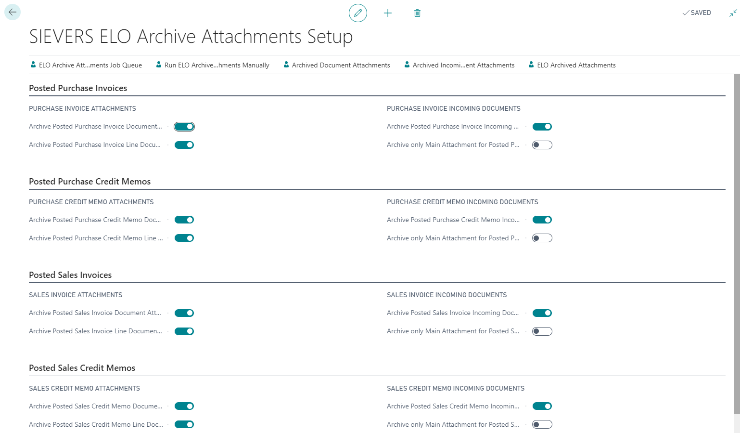Collapse the Posted Purchase Invoices section
Viewport: 740px width, 433px height.
tap(78, 88)
